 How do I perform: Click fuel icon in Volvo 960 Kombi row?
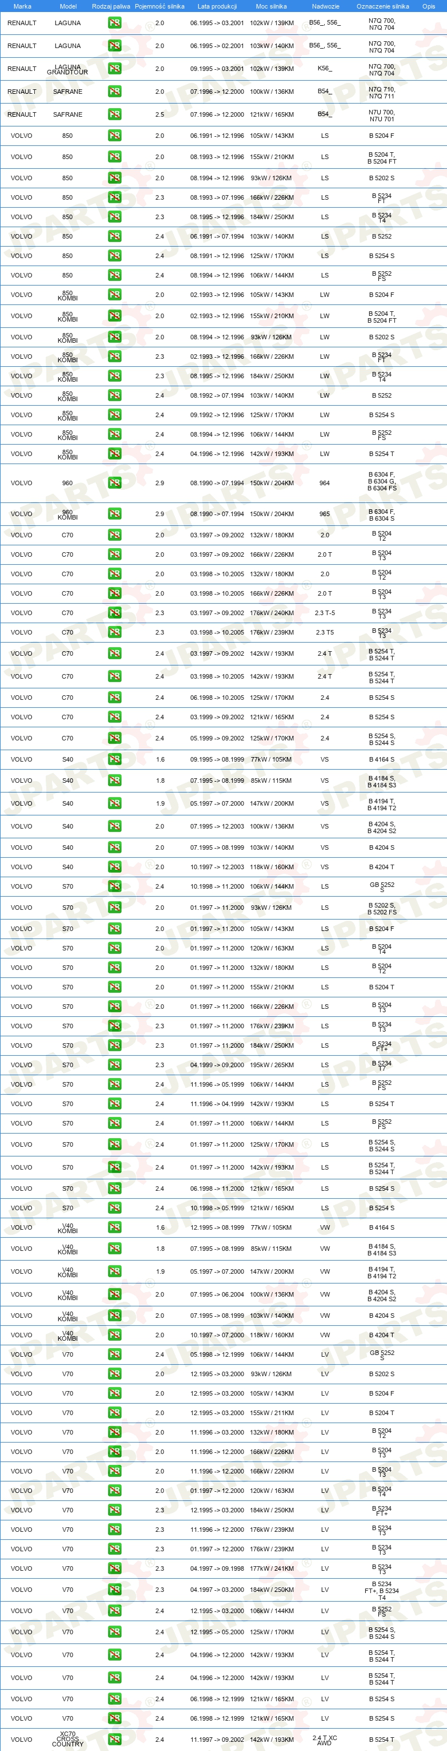tap(114, 514)
